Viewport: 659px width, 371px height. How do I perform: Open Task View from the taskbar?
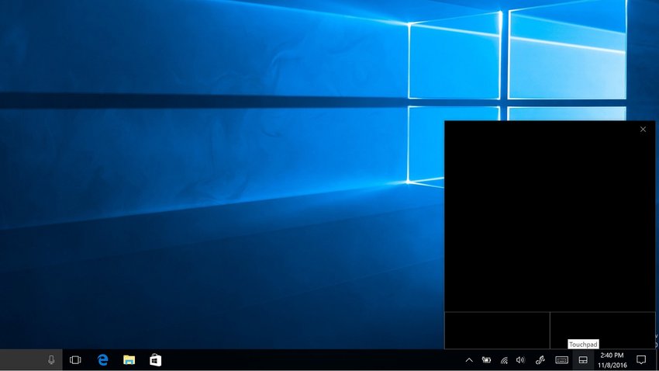point(75,360)
